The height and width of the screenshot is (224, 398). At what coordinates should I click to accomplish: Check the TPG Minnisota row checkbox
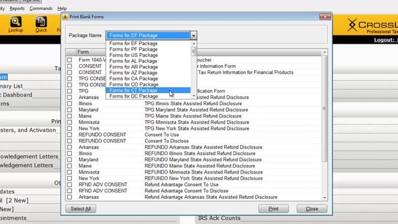pyautogui.click(x=69, y=122)
